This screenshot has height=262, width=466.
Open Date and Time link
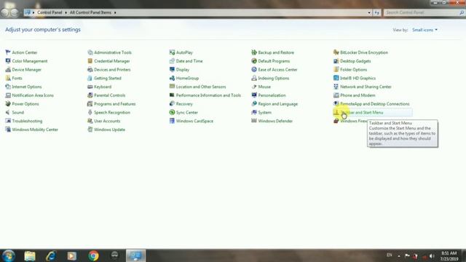tap(189, 61)
